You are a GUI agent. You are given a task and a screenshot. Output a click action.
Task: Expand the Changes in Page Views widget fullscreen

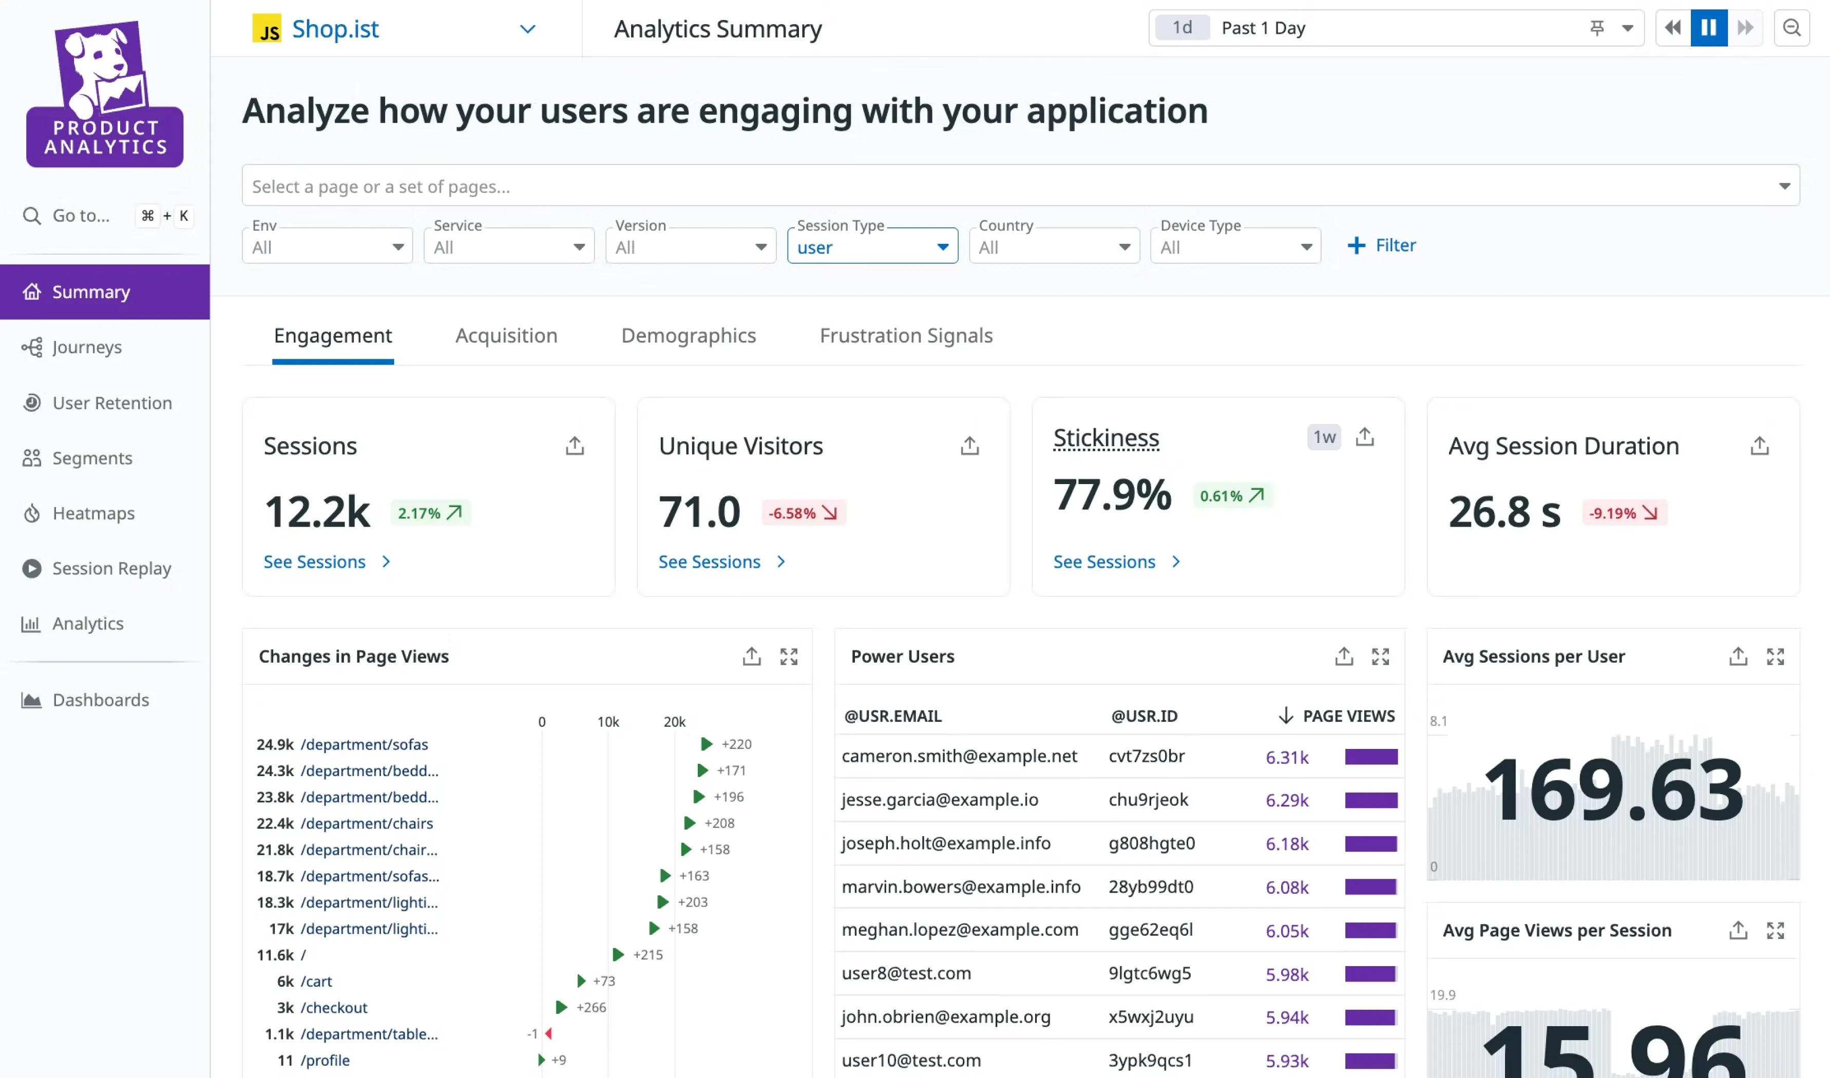click(x=788, y=657)
